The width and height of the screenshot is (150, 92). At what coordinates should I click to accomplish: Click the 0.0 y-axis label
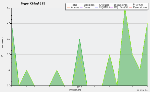click(x=8, y=86)
